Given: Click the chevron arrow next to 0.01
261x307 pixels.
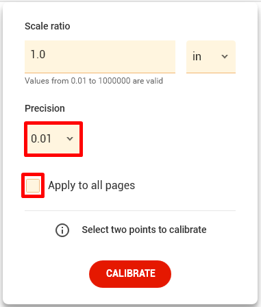Looking at the screenshot, I should (70, 138).
